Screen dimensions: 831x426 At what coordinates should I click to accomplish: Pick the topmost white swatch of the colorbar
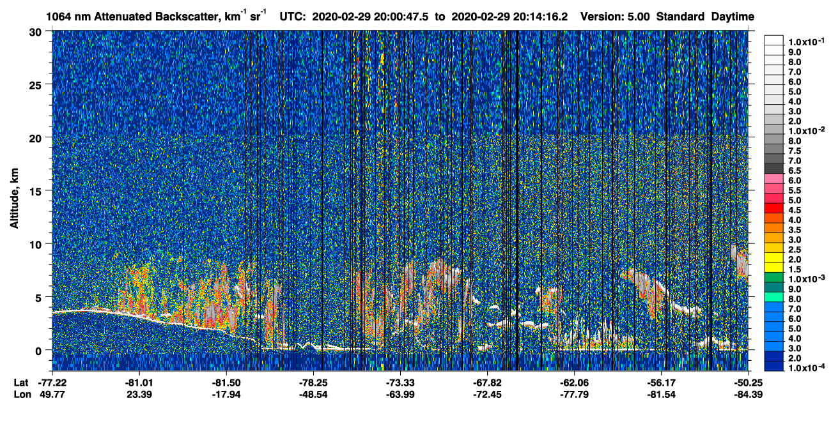[x=773, y=40]
